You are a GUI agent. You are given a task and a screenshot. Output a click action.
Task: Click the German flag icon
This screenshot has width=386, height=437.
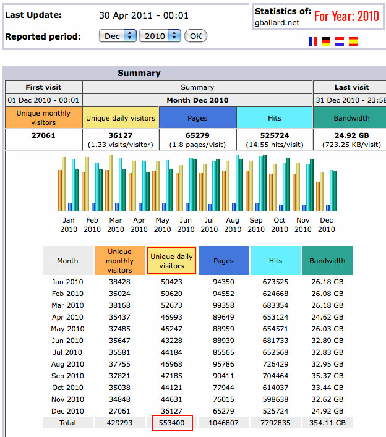(x=326, y=42)
